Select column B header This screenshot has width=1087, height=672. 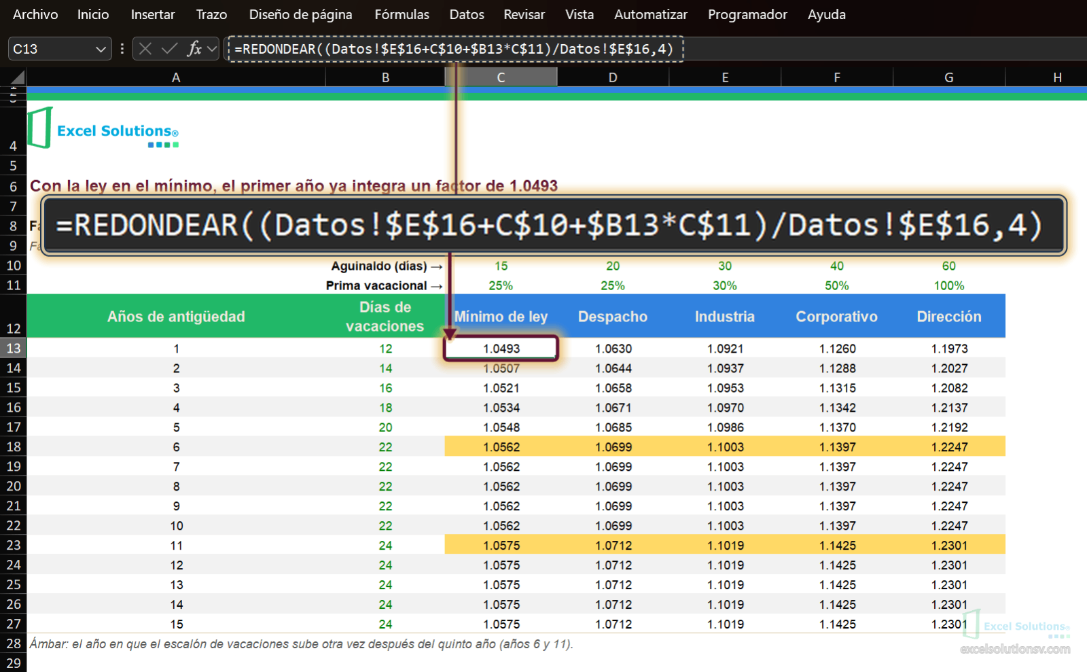(x=385, y=77)
